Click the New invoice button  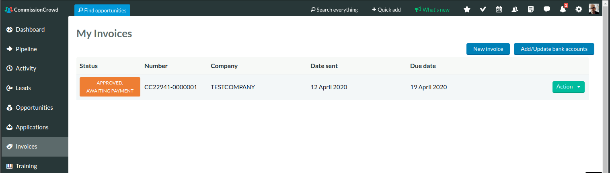tap(488, 49)
